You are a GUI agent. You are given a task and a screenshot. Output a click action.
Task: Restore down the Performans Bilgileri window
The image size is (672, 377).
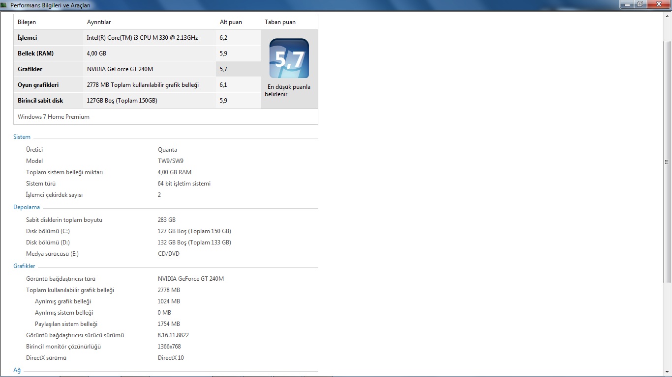(x=640, y=4)
